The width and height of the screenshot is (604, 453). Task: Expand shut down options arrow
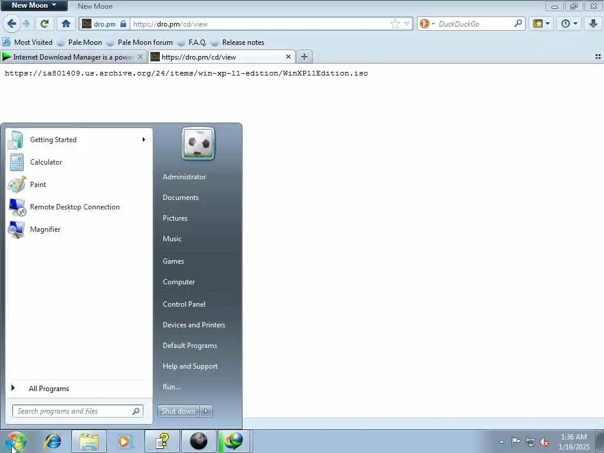tap(206, 411)
